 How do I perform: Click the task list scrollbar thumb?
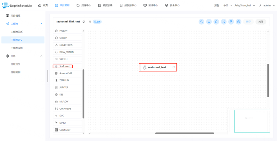(83, 94)
